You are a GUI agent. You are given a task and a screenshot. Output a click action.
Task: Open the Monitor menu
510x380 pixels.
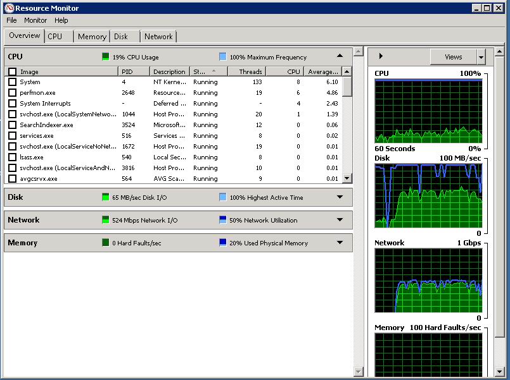35,20
